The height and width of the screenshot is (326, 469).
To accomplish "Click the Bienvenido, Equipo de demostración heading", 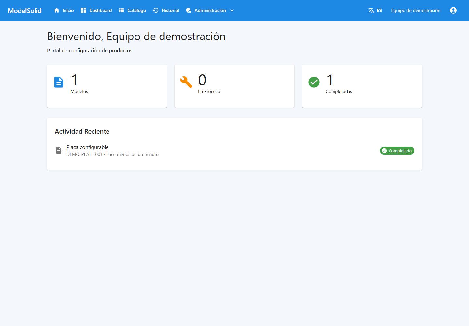I will [136, 37].
